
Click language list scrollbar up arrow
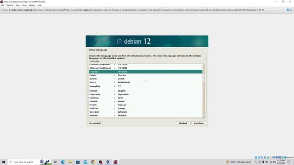click(x=204, y=65)
